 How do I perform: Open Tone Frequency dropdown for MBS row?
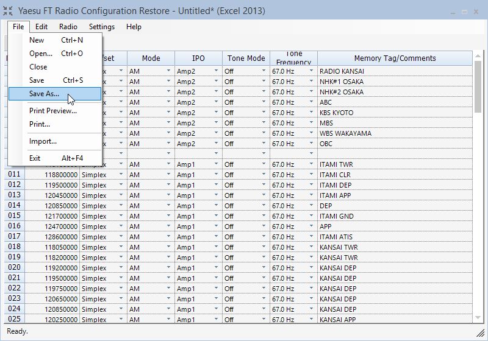pyautogui.click(x=312, y=122)
